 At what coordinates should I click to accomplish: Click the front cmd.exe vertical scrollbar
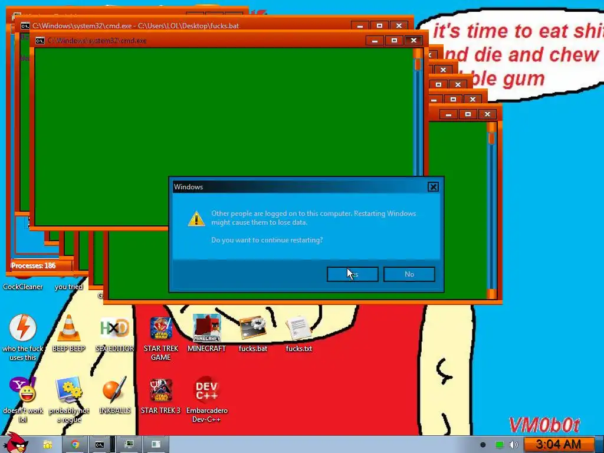[418, 111]
